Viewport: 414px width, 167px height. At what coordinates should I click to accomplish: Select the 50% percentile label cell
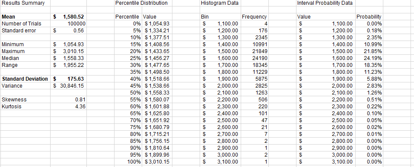128,93
